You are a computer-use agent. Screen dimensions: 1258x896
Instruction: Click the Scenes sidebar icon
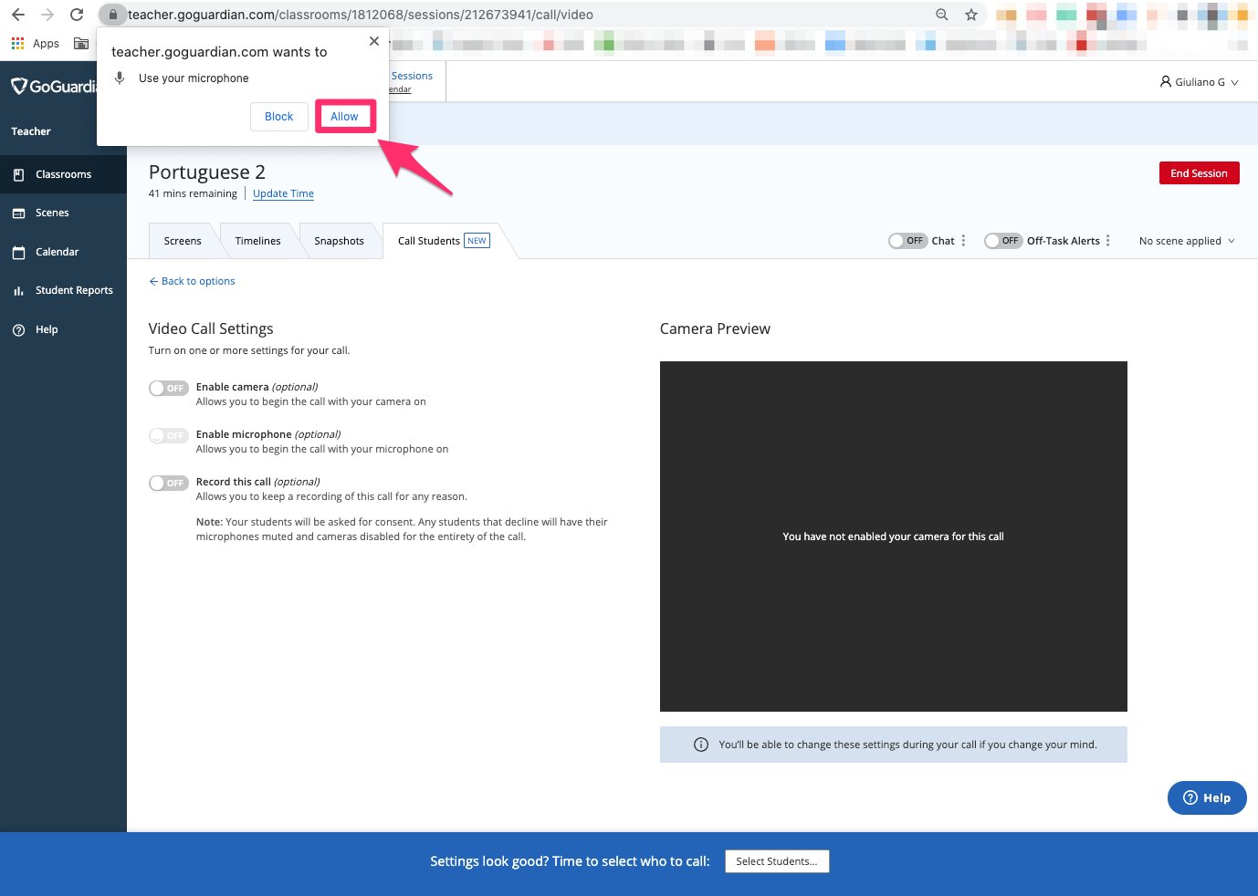18,213
